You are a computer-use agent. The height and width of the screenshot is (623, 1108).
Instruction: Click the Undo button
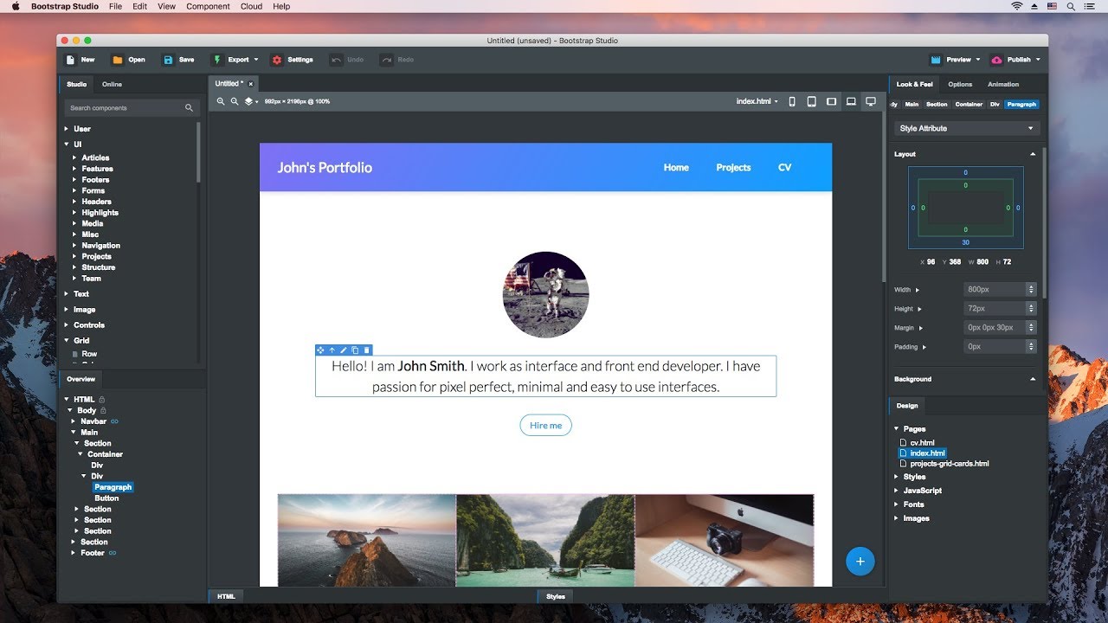[x=347, y=60]
